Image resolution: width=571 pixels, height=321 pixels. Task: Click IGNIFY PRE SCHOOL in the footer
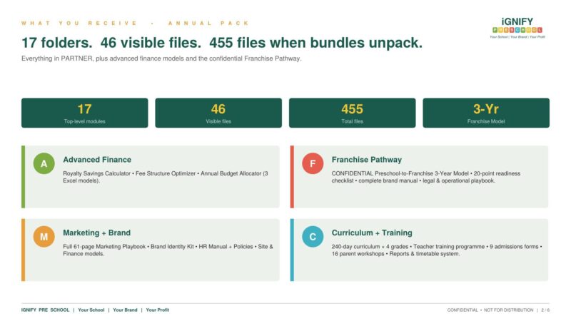tap(45, 310)
